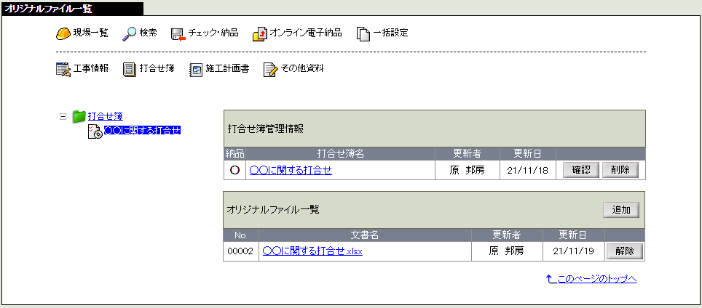702x308 pixels.
Task: Open オンライン電子納品 menu label
Action: 307,33
